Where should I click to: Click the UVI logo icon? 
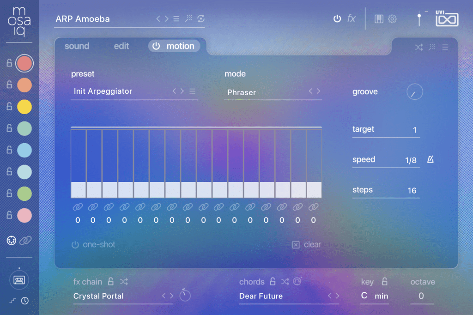point(447,19)
